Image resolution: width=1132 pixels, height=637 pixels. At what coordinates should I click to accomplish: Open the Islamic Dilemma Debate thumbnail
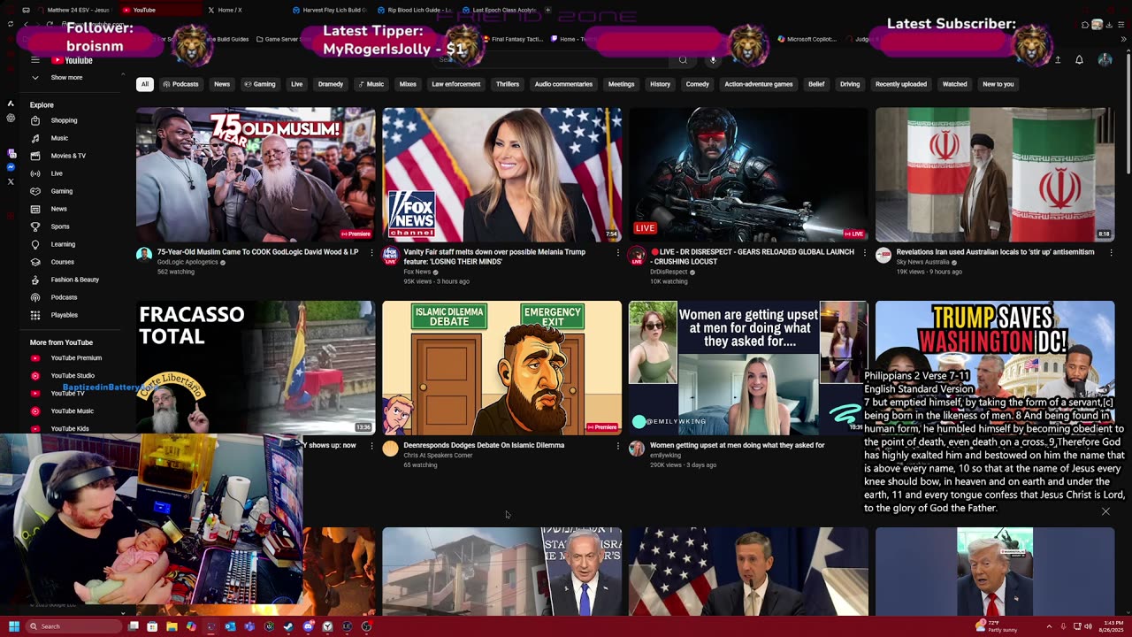(x=501, y=368)
